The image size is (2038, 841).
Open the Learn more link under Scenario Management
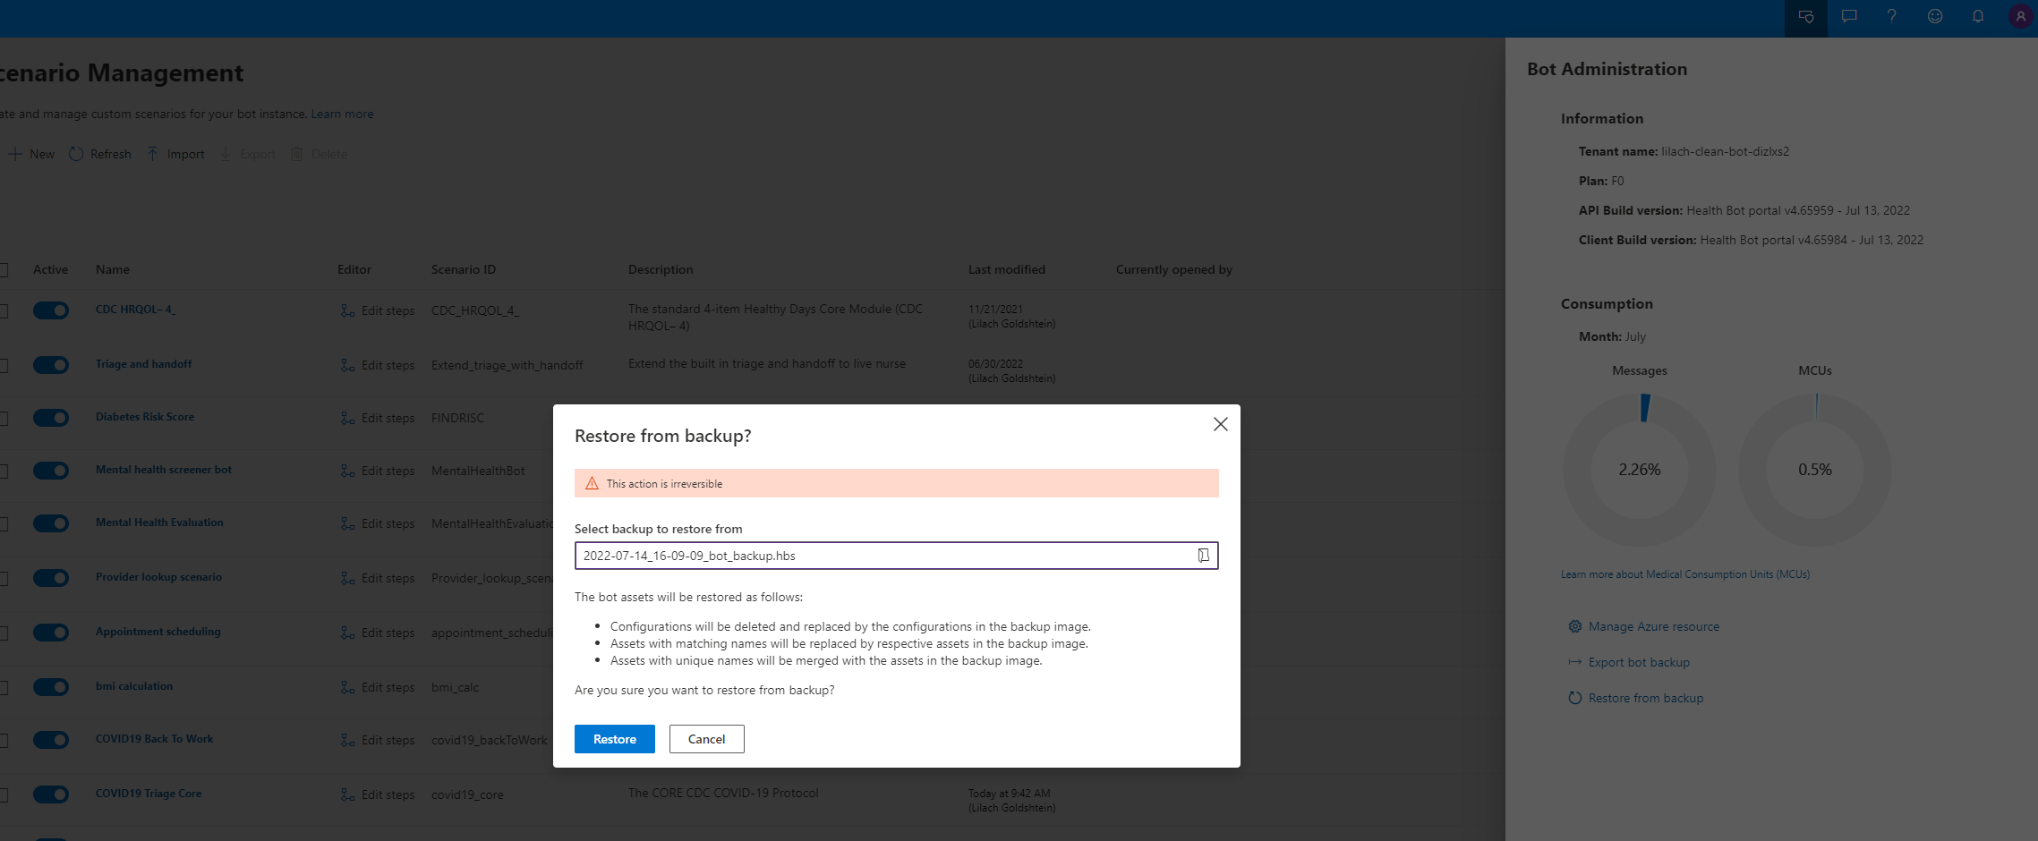coord(342,114)
